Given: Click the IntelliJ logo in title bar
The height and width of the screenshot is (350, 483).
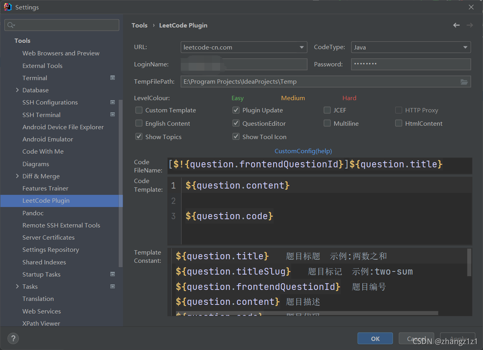Looking at the screenshot, I should pos(8,7).
